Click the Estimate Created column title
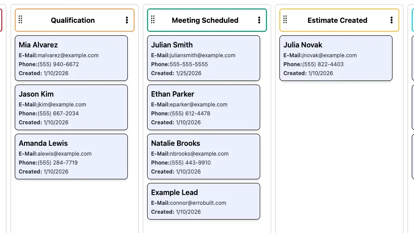This screenshot has width=414, height=233. [338, 20]
